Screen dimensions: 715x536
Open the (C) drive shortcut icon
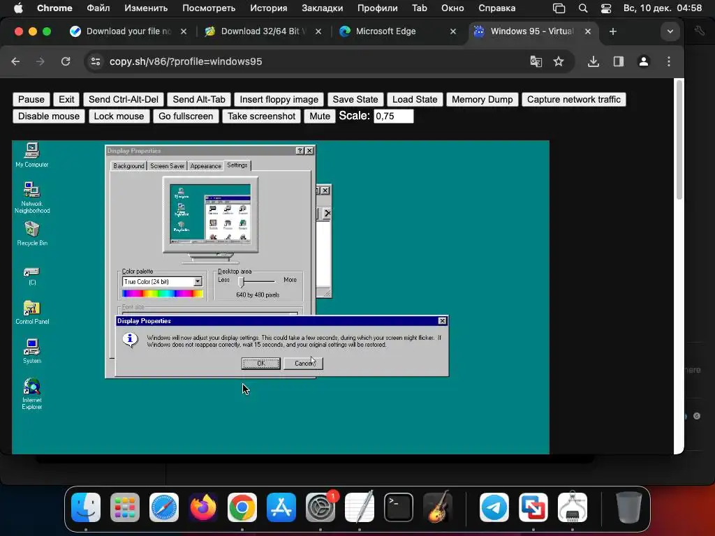(32, 276)
